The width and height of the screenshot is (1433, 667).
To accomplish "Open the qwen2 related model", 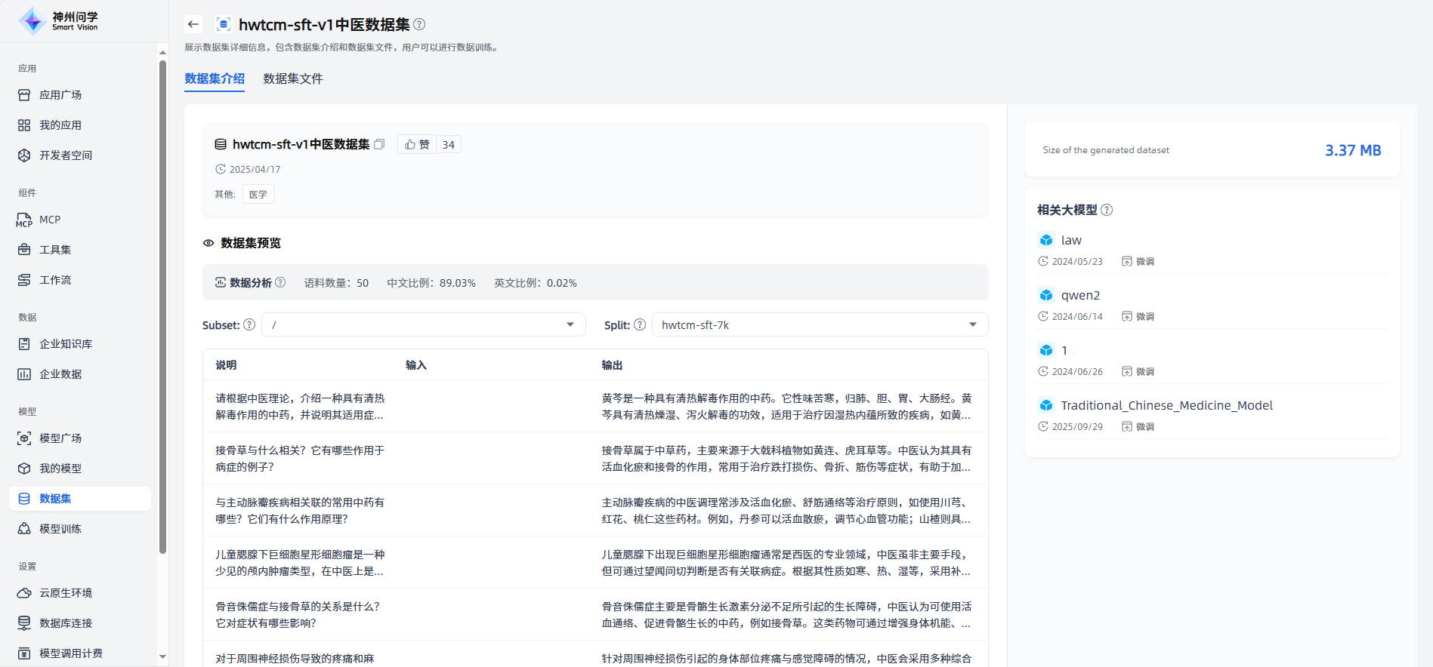I will point(1080,295).
